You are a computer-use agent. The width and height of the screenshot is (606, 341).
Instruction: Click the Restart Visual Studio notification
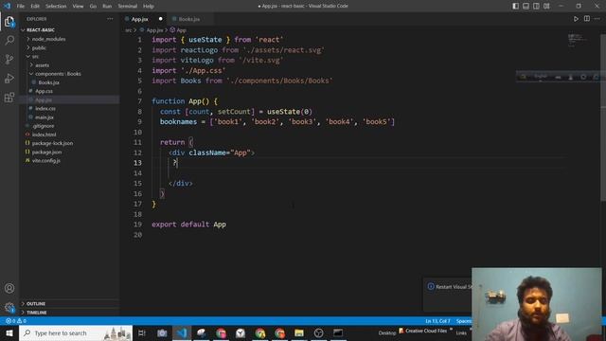click(x=448, y=295)
